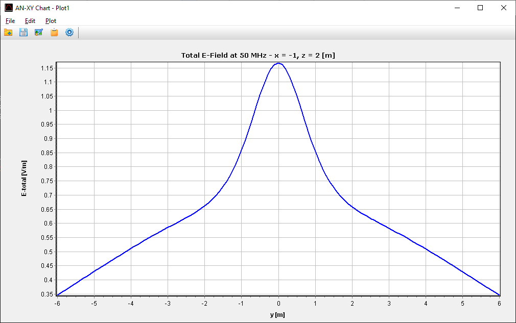Click the clipboard copy icon
The height and width of the screenshot is (323, 516).
click(54, 32)
